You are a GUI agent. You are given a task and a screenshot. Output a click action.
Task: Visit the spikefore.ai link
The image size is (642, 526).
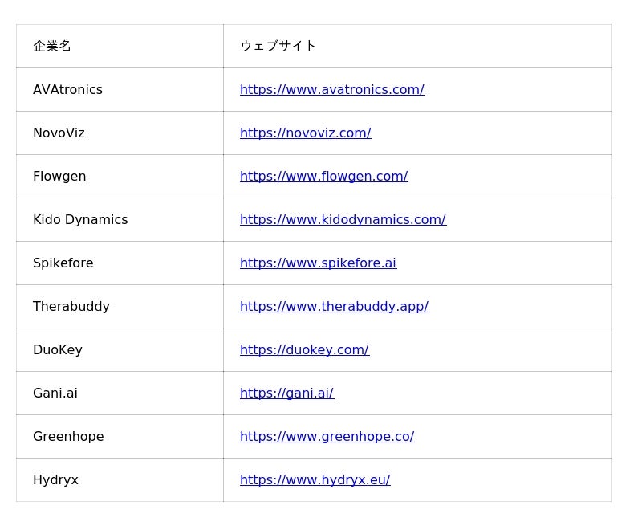click(x=318, y=263)
